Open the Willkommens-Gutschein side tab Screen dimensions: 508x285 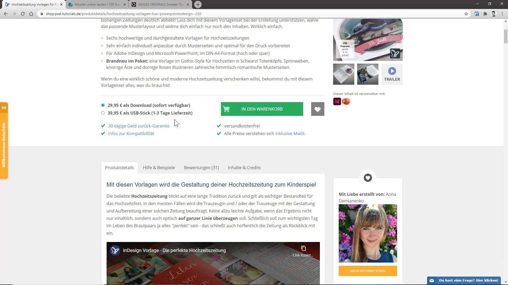coord(4,141)
